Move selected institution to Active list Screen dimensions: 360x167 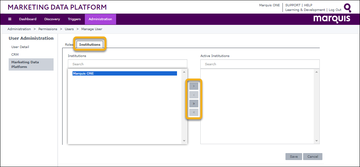[x=194, y=86]
